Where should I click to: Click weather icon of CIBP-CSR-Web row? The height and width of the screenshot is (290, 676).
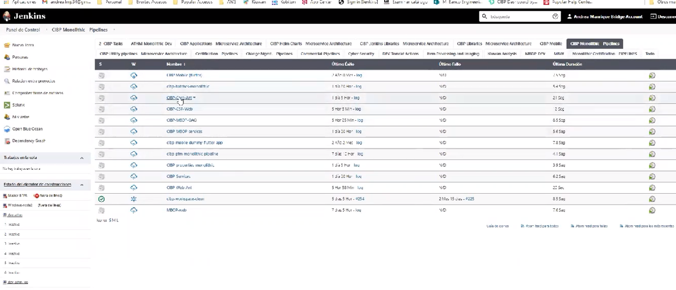[x=134, y=109]
